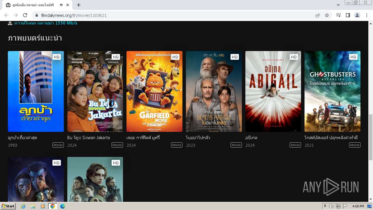
Task: Open the Abigail poster
Action: 273,91
